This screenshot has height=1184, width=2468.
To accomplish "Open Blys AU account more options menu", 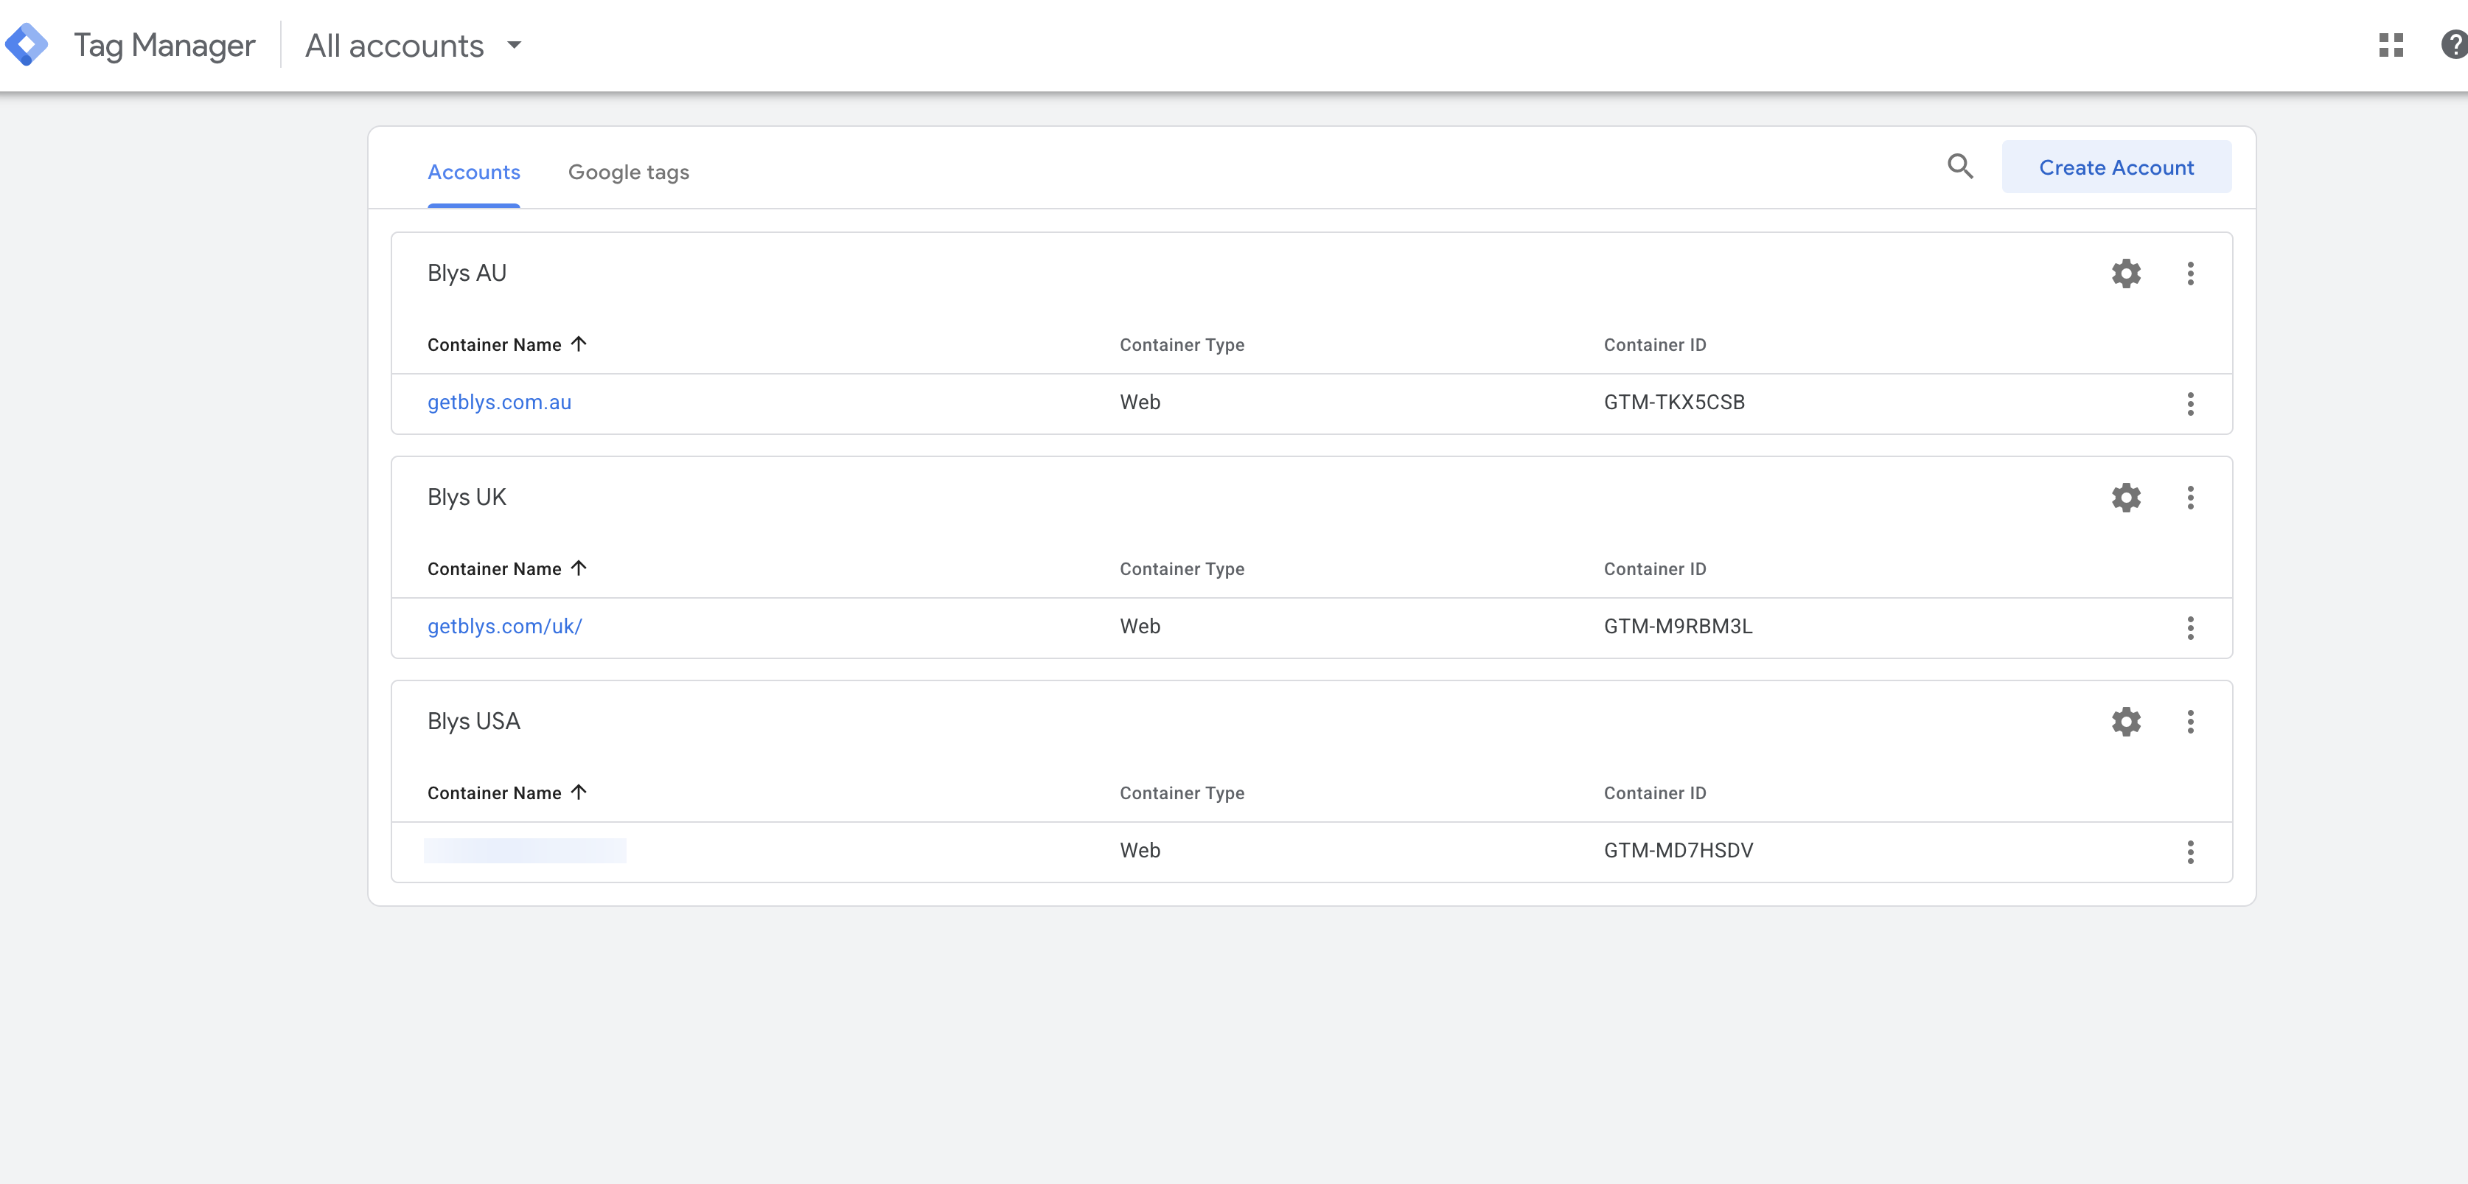I will [2190, 273].
